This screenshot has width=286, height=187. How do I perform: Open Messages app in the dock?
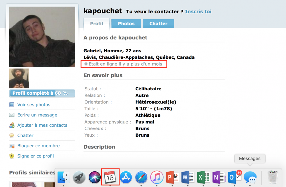(x=250, y=177)
